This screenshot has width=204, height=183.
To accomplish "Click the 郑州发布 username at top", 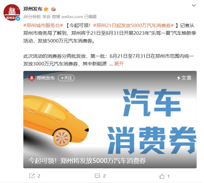I will pos(33,9).
